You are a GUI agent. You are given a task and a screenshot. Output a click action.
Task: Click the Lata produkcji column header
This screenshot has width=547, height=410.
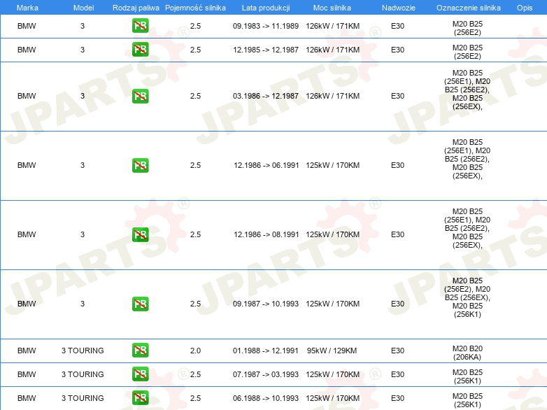coord(266,8)
